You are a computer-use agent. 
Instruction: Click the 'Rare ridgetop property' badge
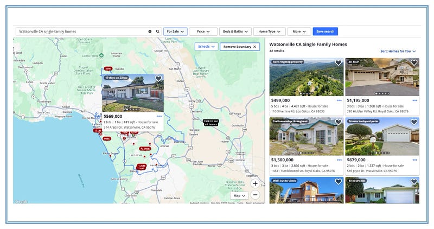click(288, 62)
